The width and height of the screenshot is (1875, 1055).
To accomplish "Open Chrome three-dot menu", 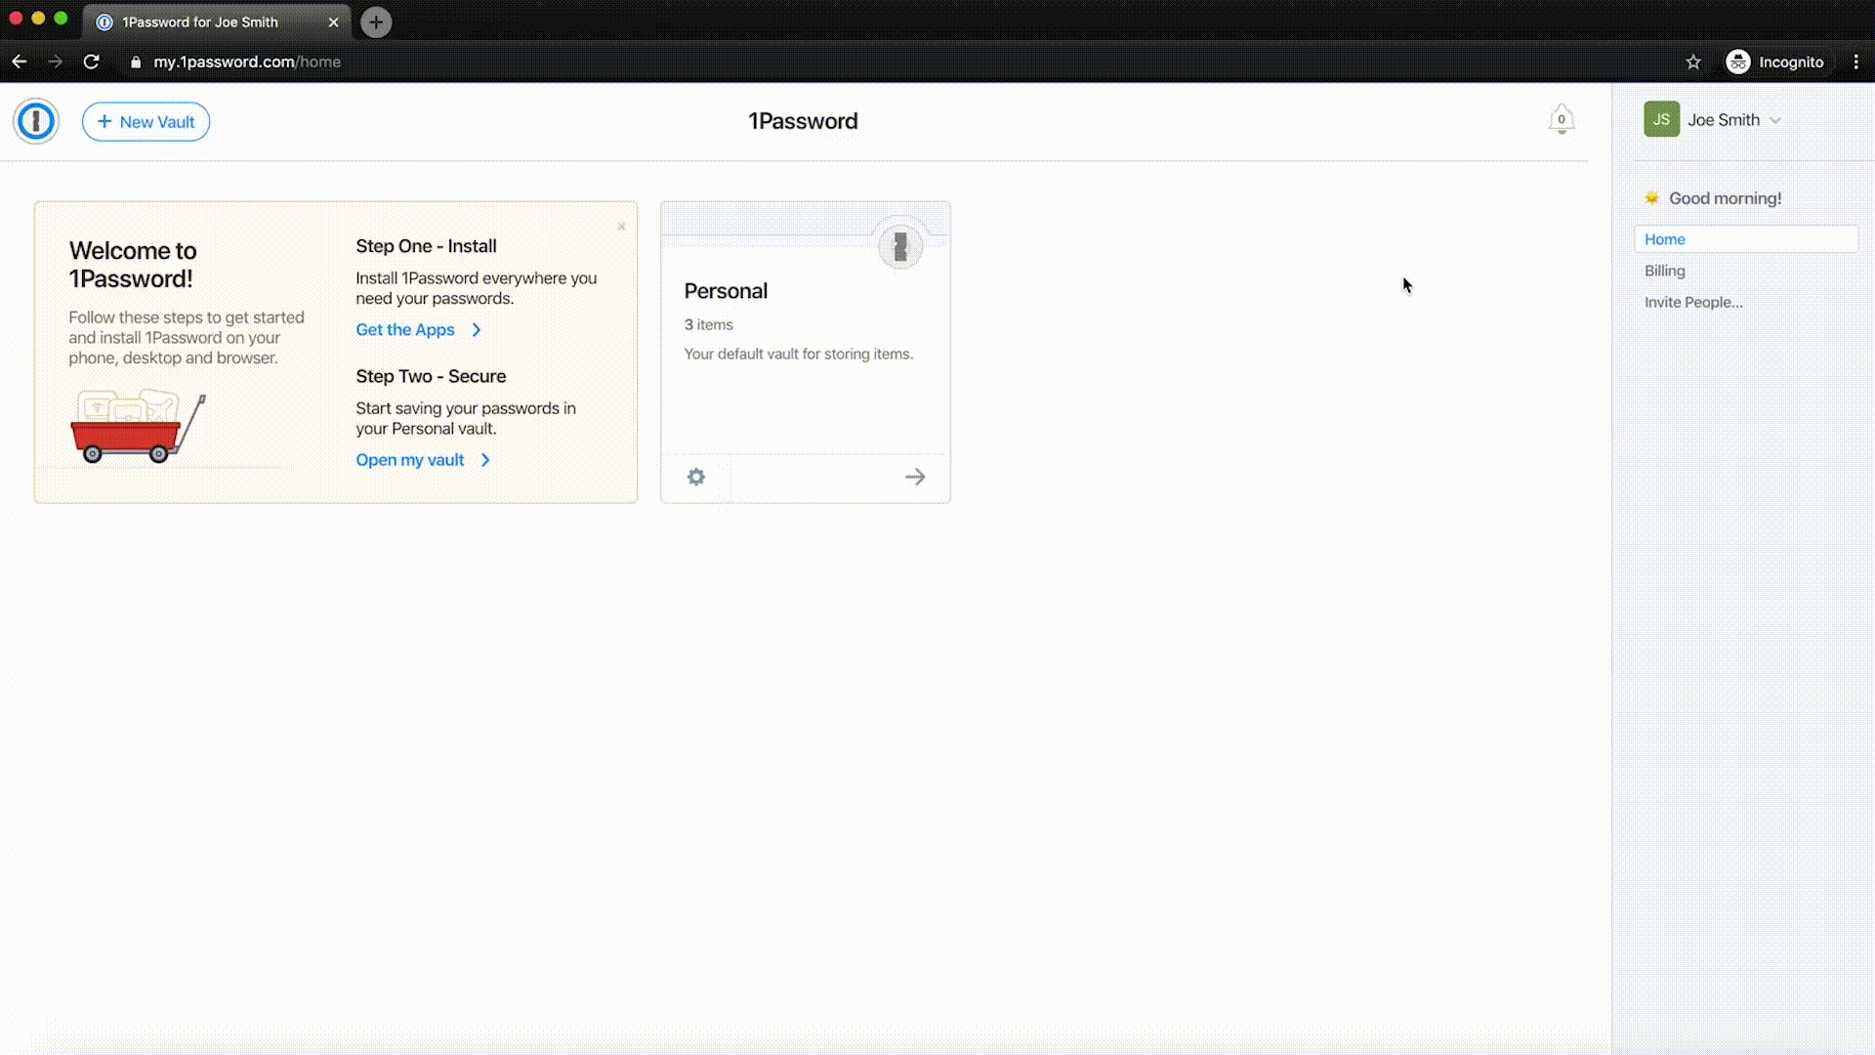I will [x=1855, y=62].
